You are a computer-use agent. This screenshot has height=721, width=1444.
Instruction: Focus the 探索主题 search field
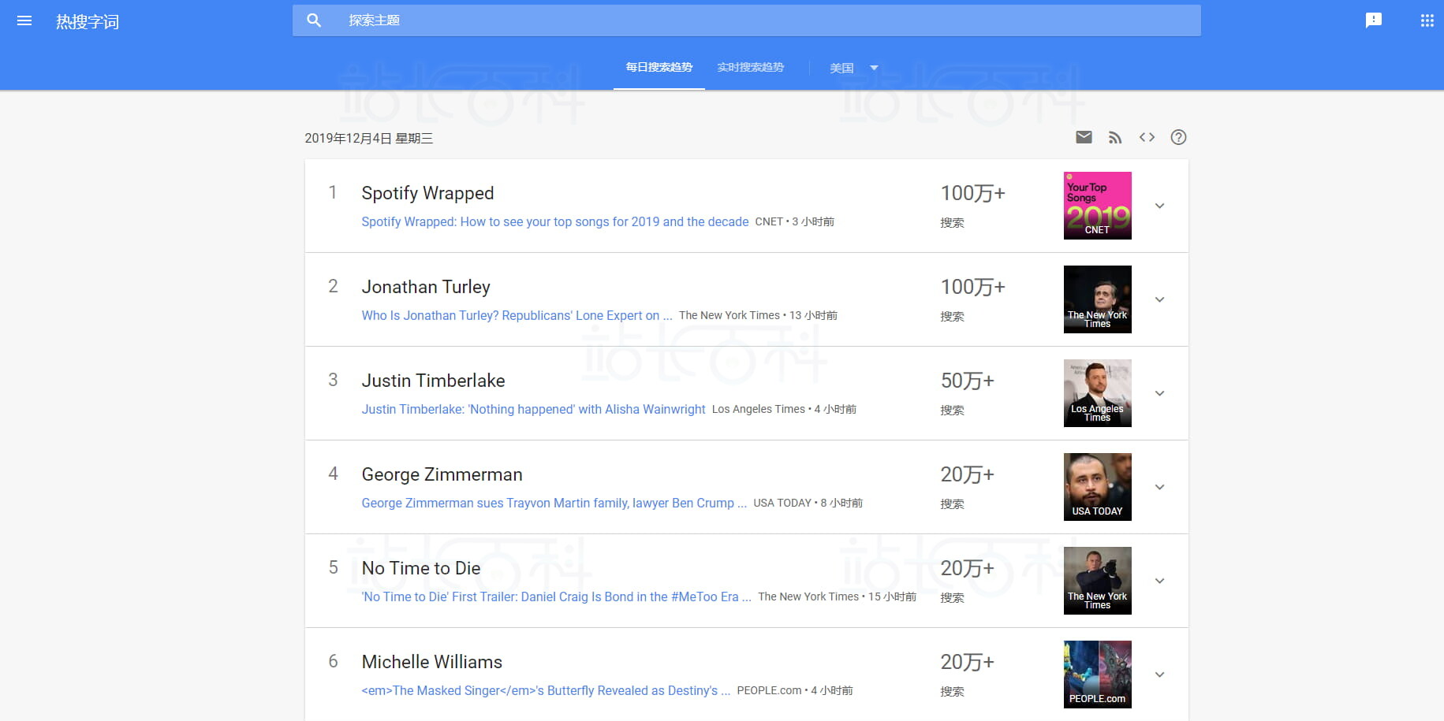coord(747,20)
